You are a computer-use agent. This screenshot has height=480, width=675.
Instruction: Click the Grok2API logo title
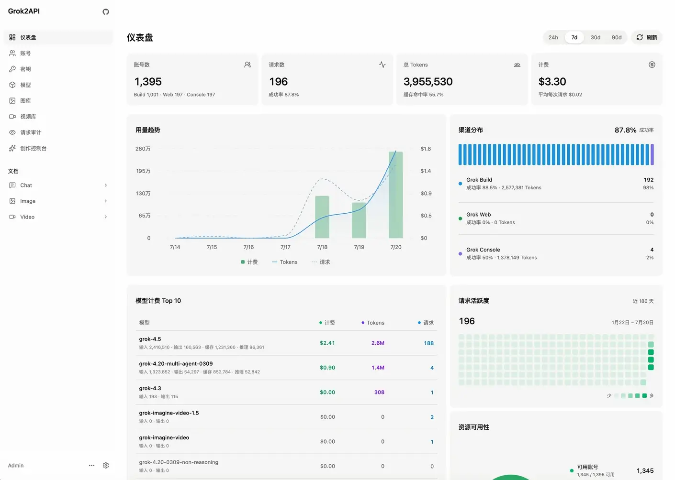click(24, 11)
